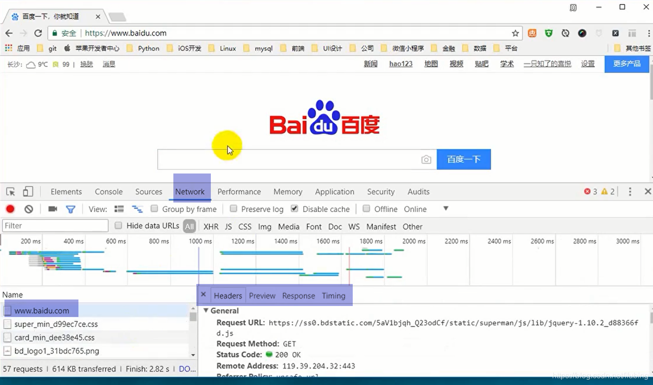Open the 新闻 link
Screen dimensions: 653x385
click(370, 64)
